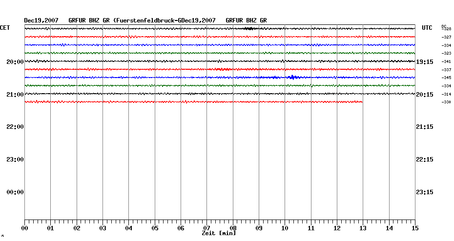Viewport: 454px width, 241px height.
Task: Click the DC offset value -337
Action: point(447,70)
